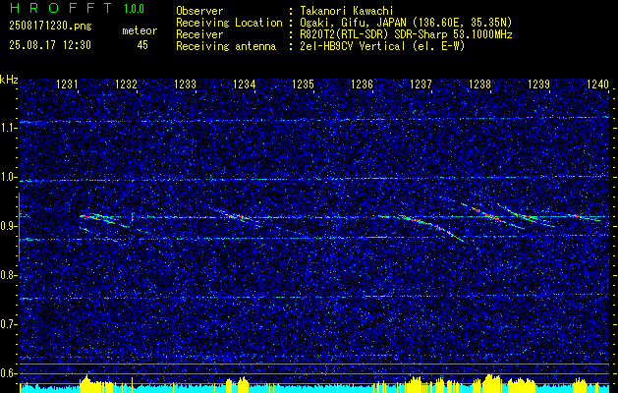Click location Ogaki, Gifu, JAPAN coordinates
Screen dimensions: 618x393
click(406, 23)
